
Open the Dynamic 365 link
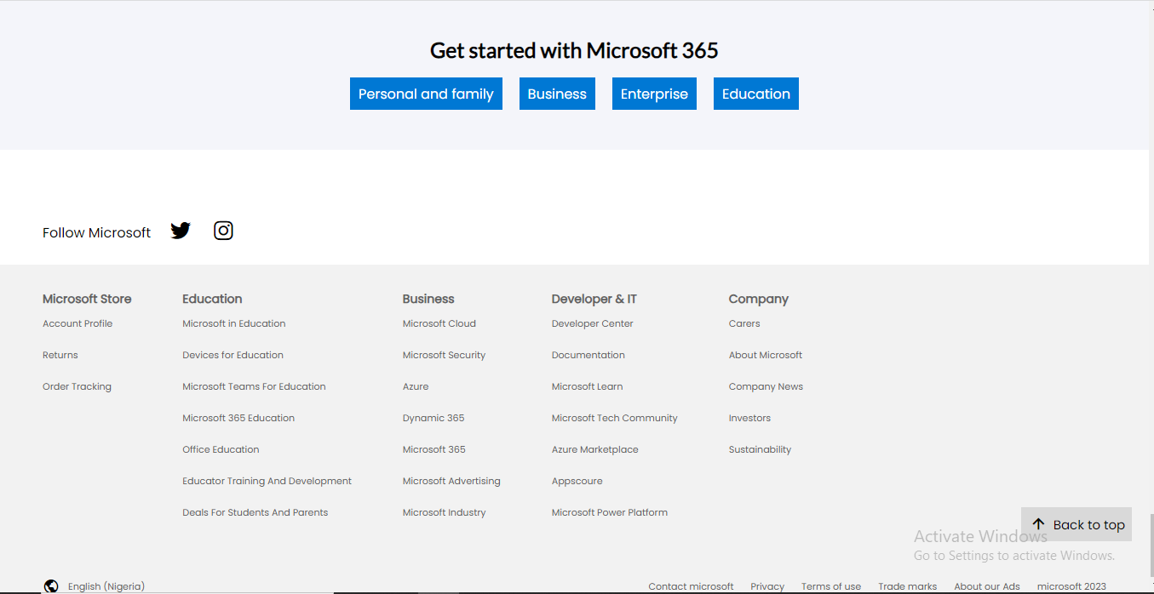pyautogui.click(x=433, y=418)
